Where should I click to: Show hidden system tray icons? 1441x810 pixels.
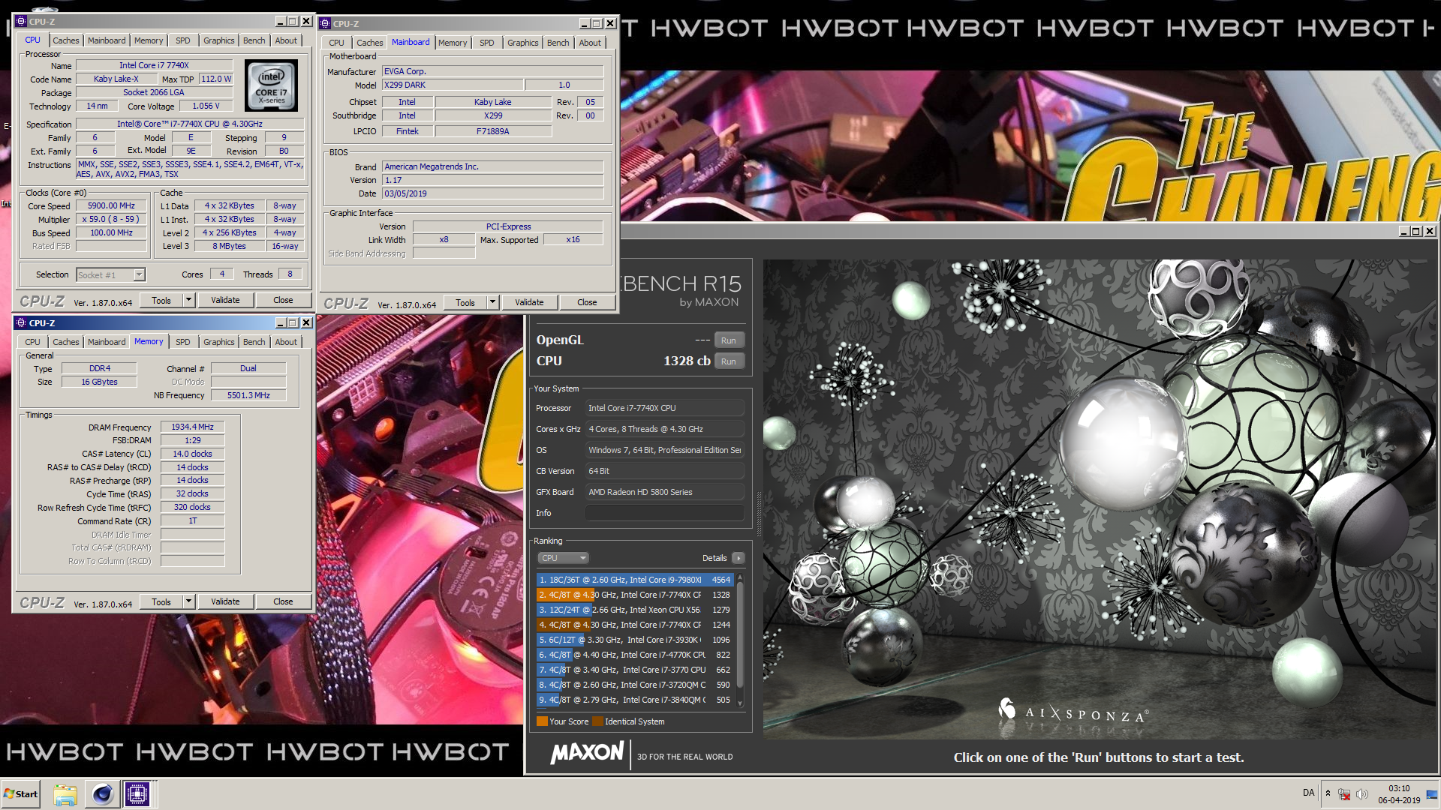pyautogui.click(x=1328, y=793)
